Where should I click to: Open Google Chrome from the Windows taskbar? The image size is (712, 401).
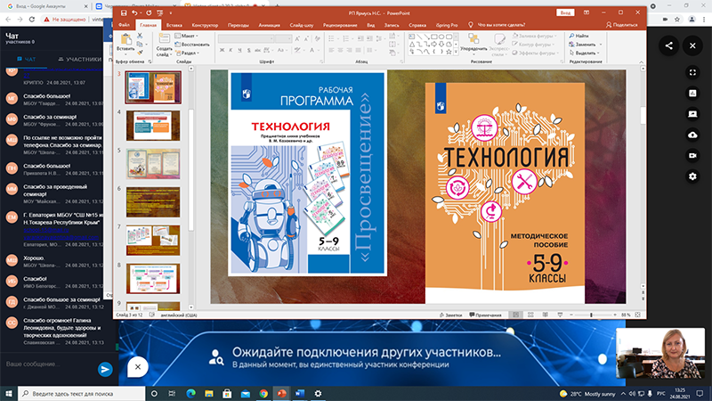coord(263,393)
